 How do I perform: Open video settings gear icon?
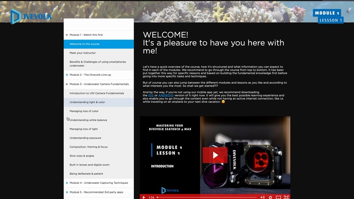[270, 197]
